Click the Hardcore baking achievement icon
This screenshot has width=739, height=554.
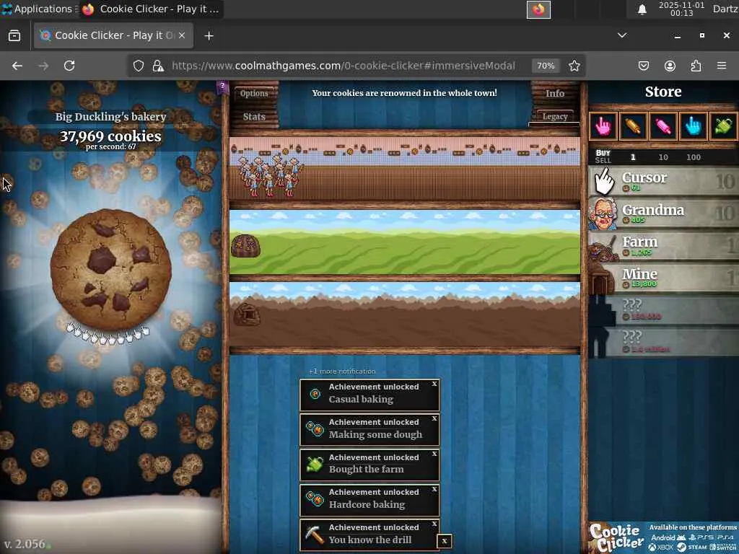[315, 499]
